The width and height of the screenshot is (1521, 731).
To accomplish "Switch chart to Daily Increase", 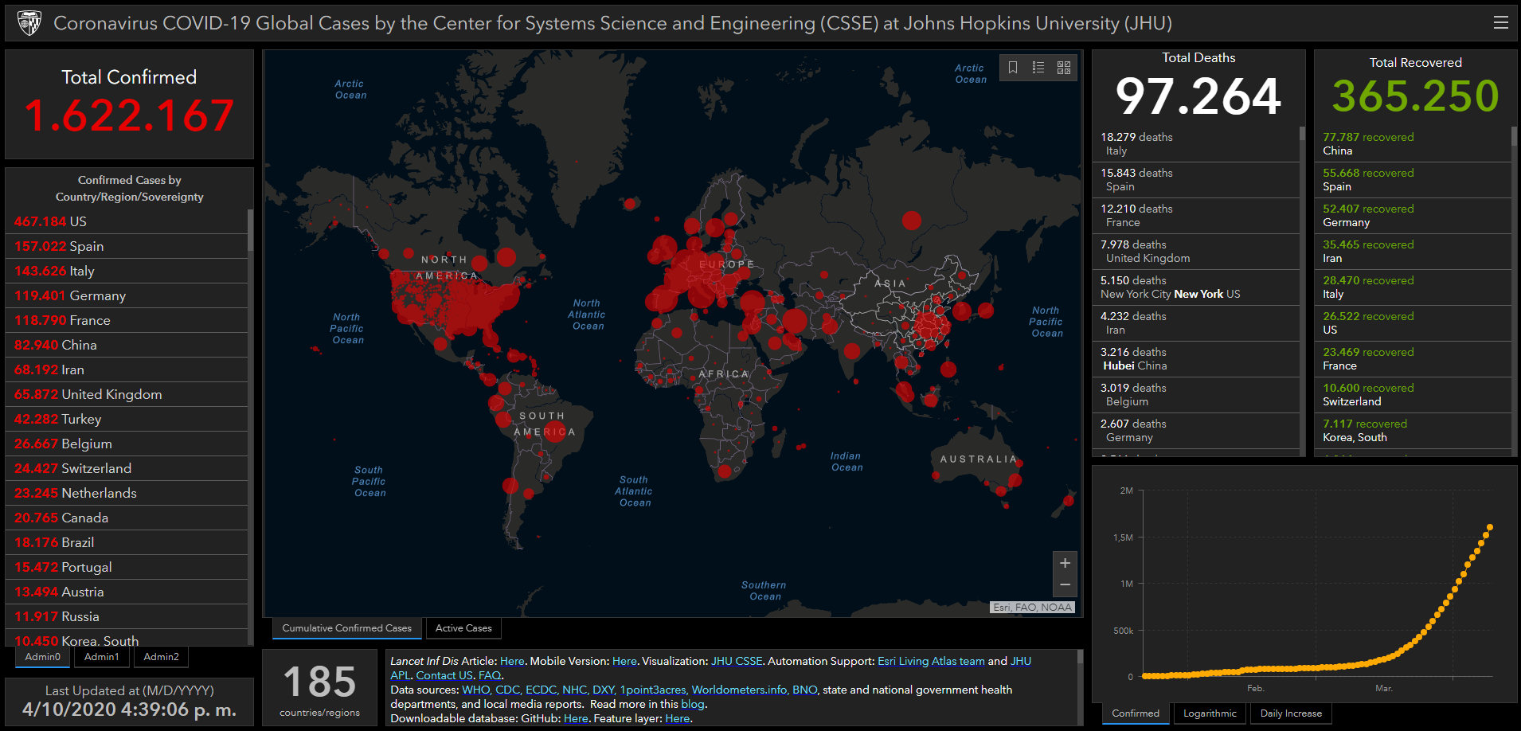I will [x=1291, y=713].
